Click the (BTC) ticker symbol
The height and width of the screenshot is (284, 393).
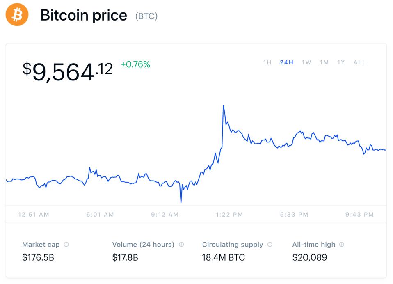146,16
